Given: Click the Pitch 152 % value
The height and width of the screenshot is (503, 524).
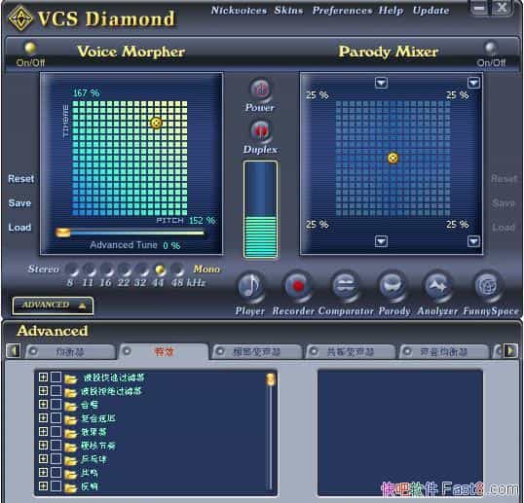Looking at the screenshot, I should click(203, 221).
